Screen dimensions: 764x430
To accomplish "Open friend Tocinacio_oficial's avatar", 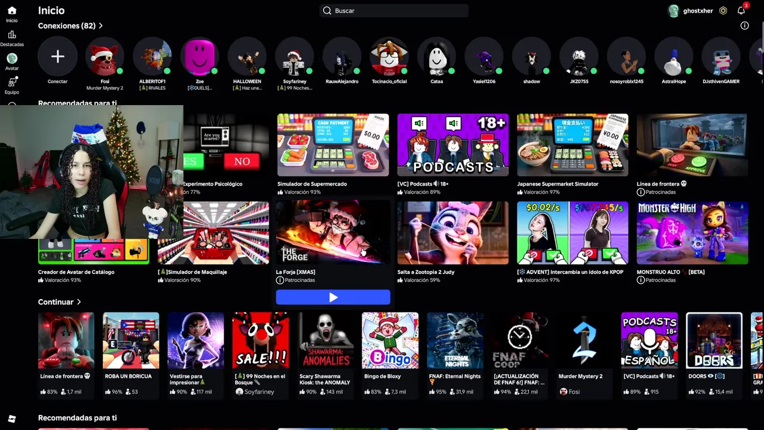I will [x=389, y=57].
